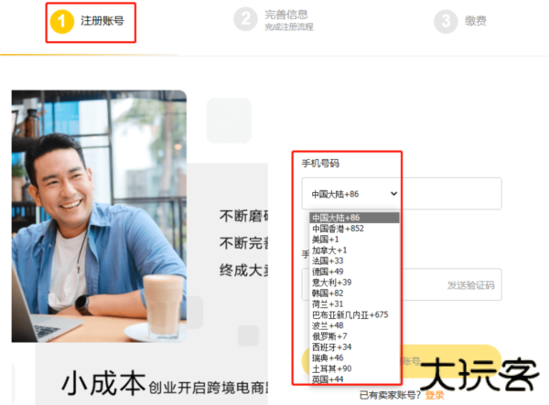The image size is (549, 405).
Task: Open the country code dropdown 中国大陆+86
Action: coord(352,194)
